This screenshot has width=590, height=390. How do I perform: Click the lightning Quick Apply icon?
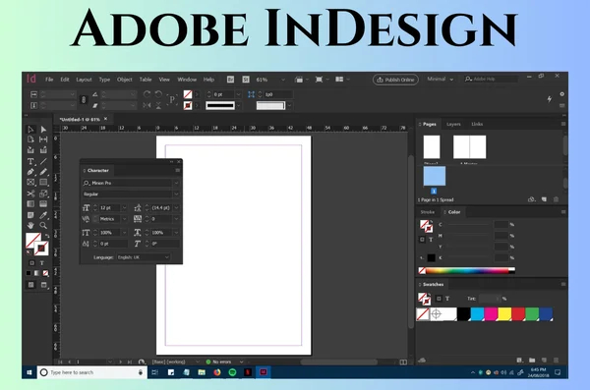(549, 99)
